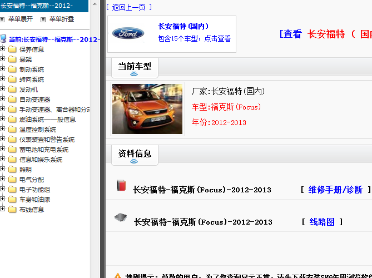Viewport: 372px width, 278px height.
Task: Click the icon next to 菜单折叠
Action: (42, 19)
